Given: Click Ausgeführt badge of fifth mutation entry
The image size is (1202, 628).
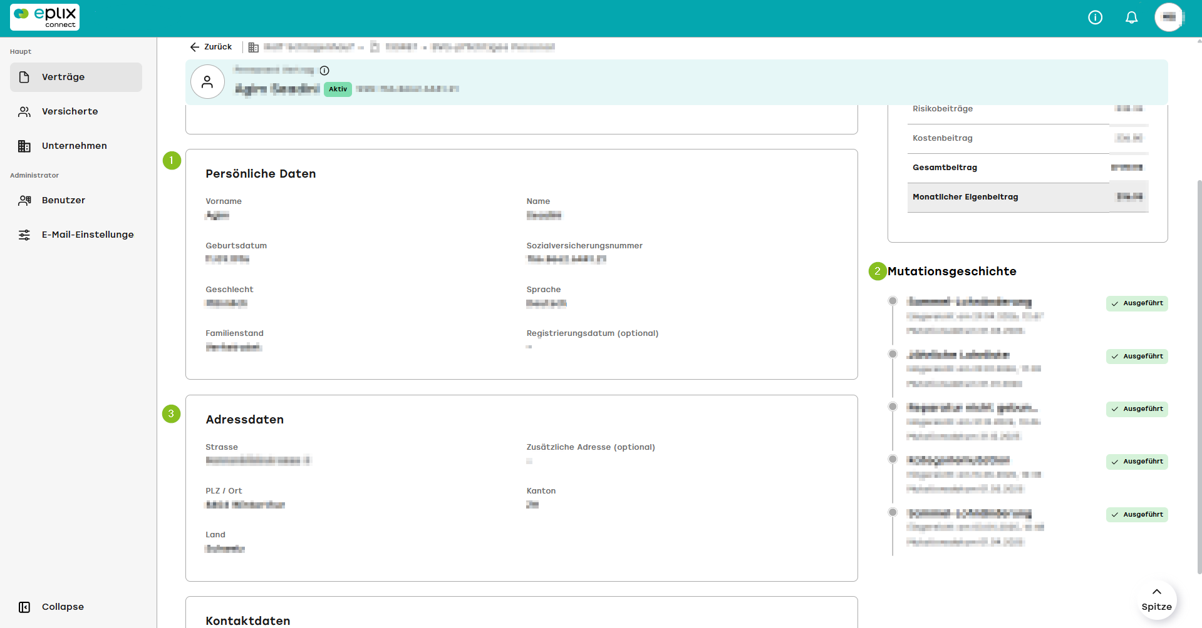Looking at the screenshot, I should [x=1137, y=515].
